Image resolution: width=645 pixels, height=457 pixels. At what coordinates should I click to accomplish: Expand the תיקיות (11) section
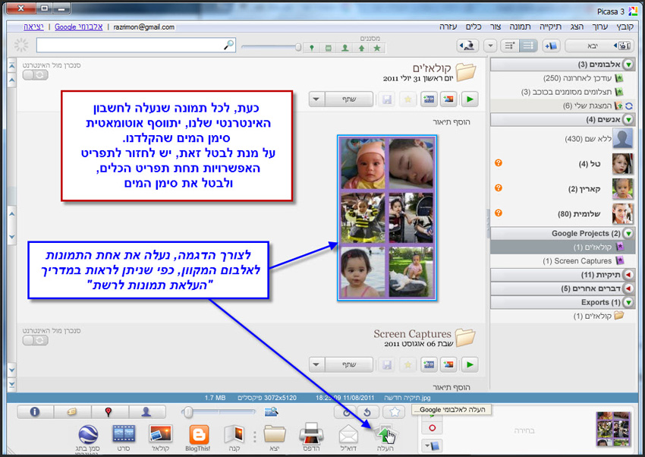click(x=628, y=275)
